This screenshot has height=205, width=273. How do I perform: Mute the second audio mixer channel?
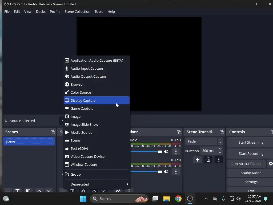click(166, 172)
